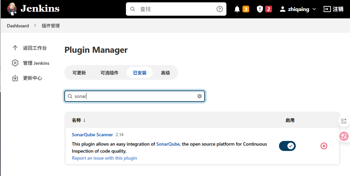The height and width of the screenshot is (176, 350).
Task: Open security warnings shield icon
Action: click(x=260, y=9)
